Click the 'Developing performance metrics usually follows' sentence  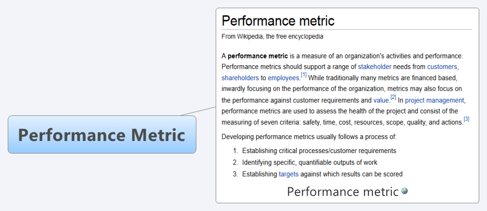coord(309,137)
